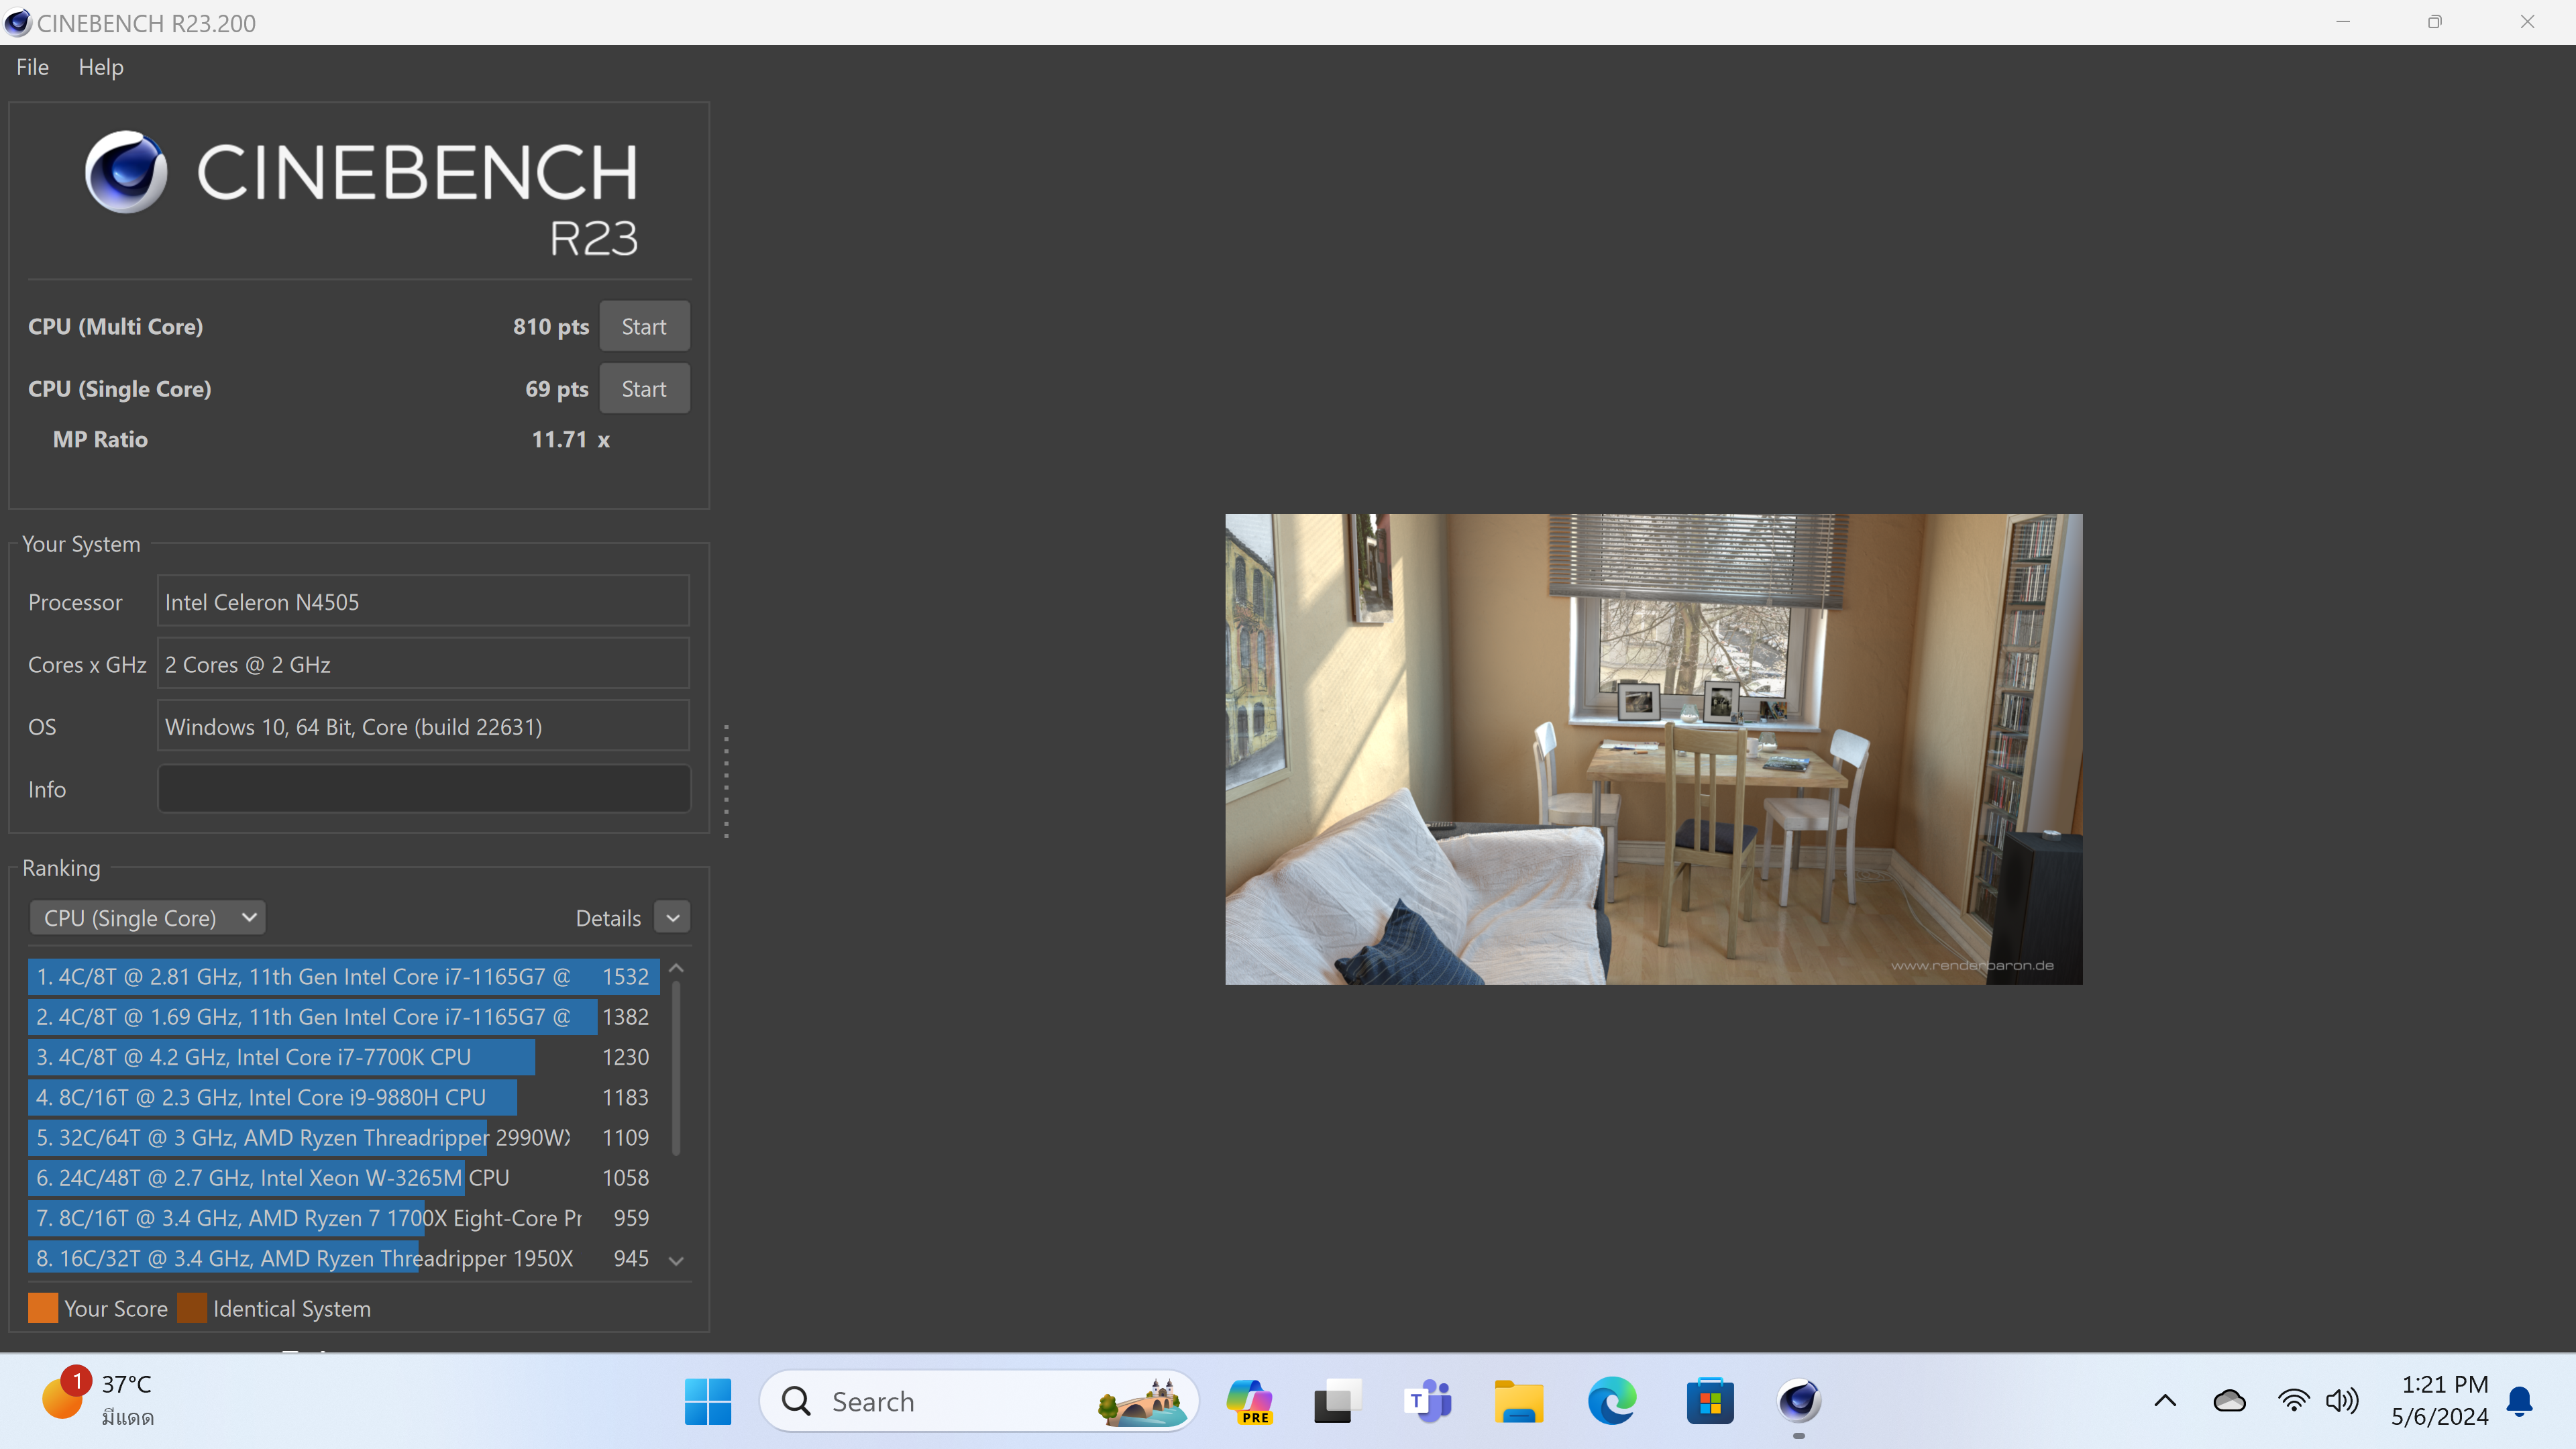Select ranking row Ryzen Threadripper 2990WX
Image resolution: width=2576 pixels, height=1449 pixels.
click(x=343, y=1137)
